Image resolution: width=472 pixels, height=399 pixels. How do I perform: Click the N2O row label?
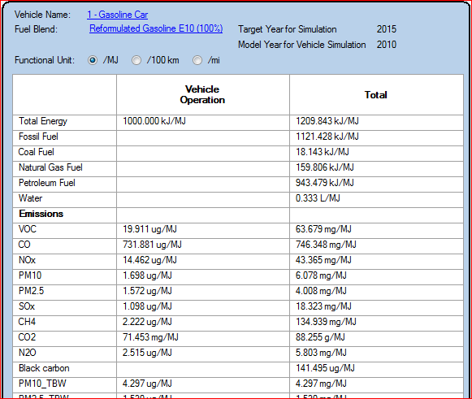[28, 353]
